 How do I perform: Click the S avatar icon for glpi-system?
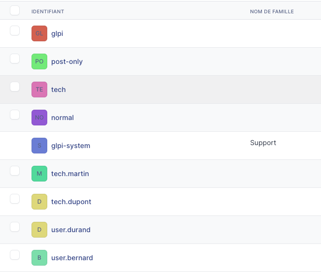tap(39, 146)
